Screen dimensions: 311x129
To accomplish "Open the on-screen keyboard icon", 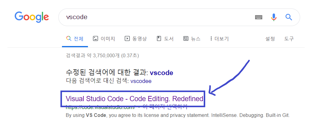I will point(258,17).
